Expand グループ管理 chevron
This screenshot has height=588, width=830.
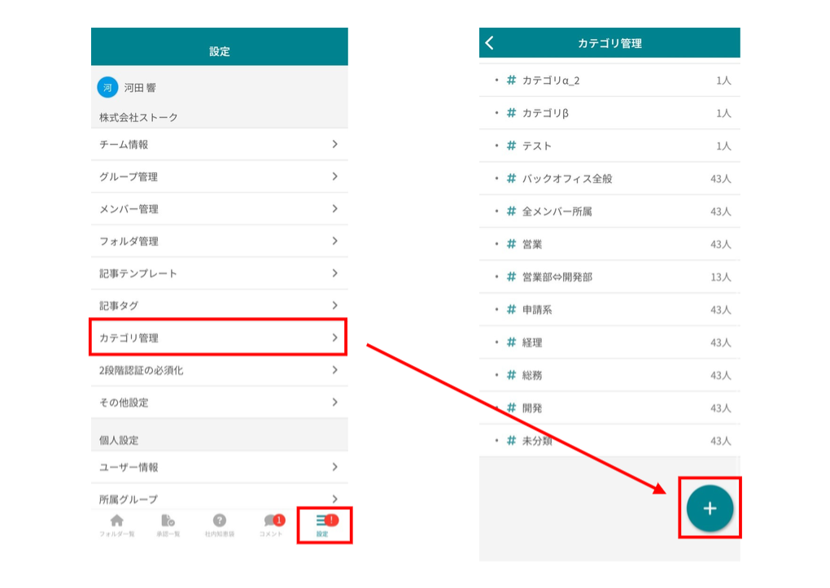[x=334, y=176]
